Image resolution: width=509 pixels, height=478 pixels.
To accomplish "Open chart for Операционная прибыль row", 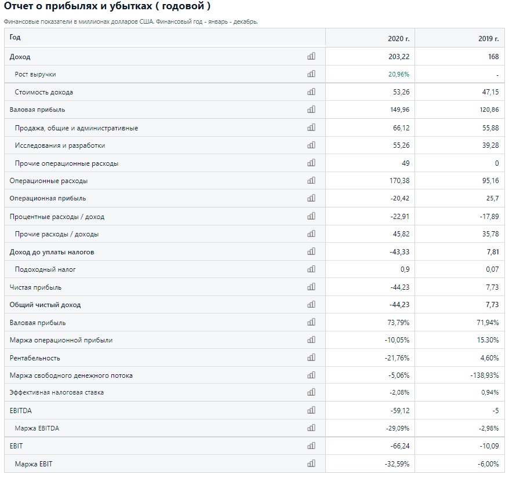I will 311,198.
